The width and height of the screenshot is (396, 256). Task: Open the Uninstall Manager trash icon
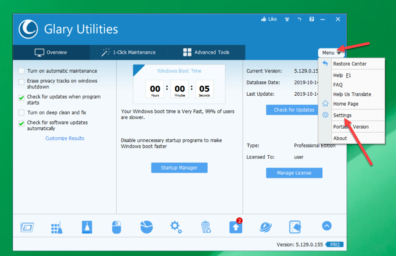(206, 227)
